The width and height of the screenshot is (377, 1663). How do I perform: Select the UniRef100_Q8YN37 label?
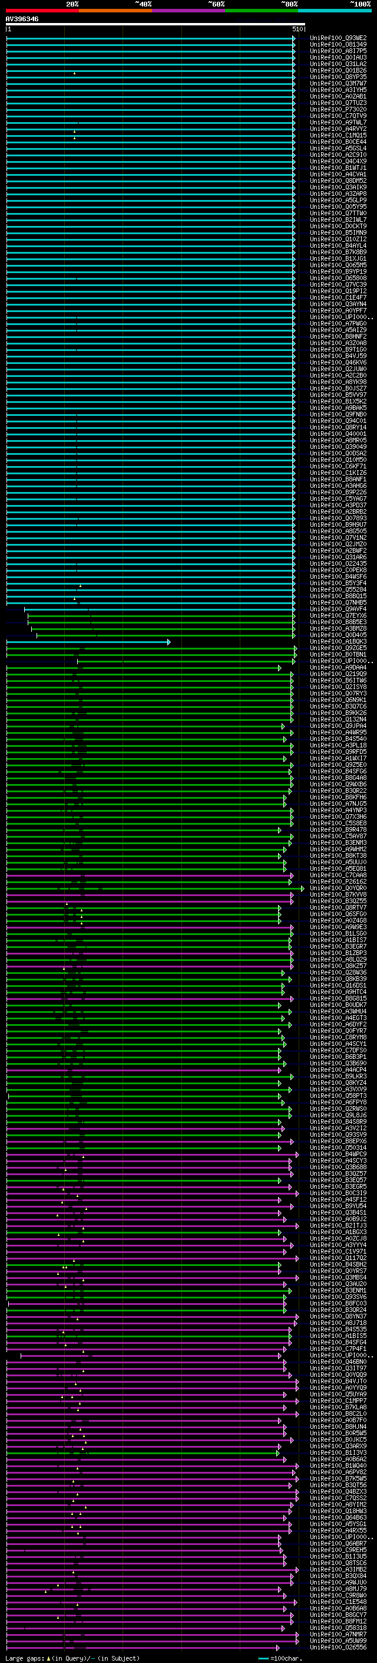click(338, 1316)
